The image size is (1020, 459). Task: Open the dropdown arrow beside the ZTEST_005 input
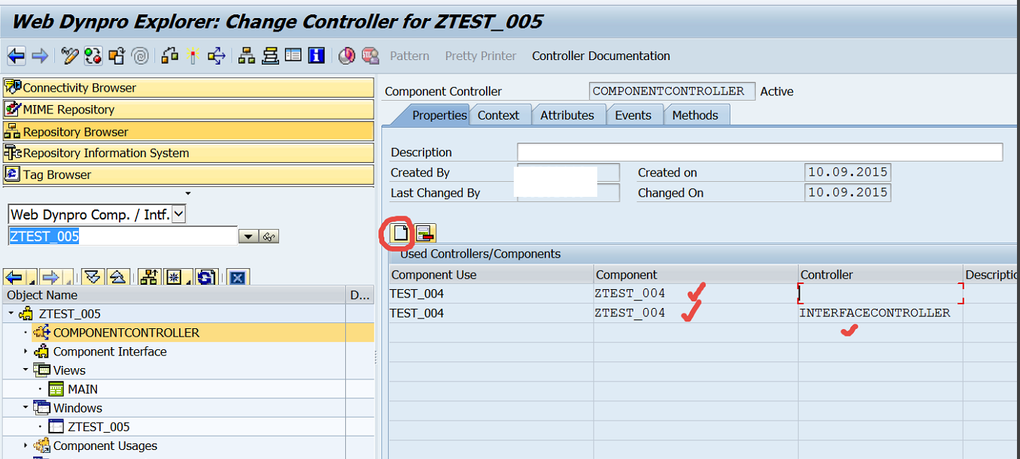coord(248,236)
